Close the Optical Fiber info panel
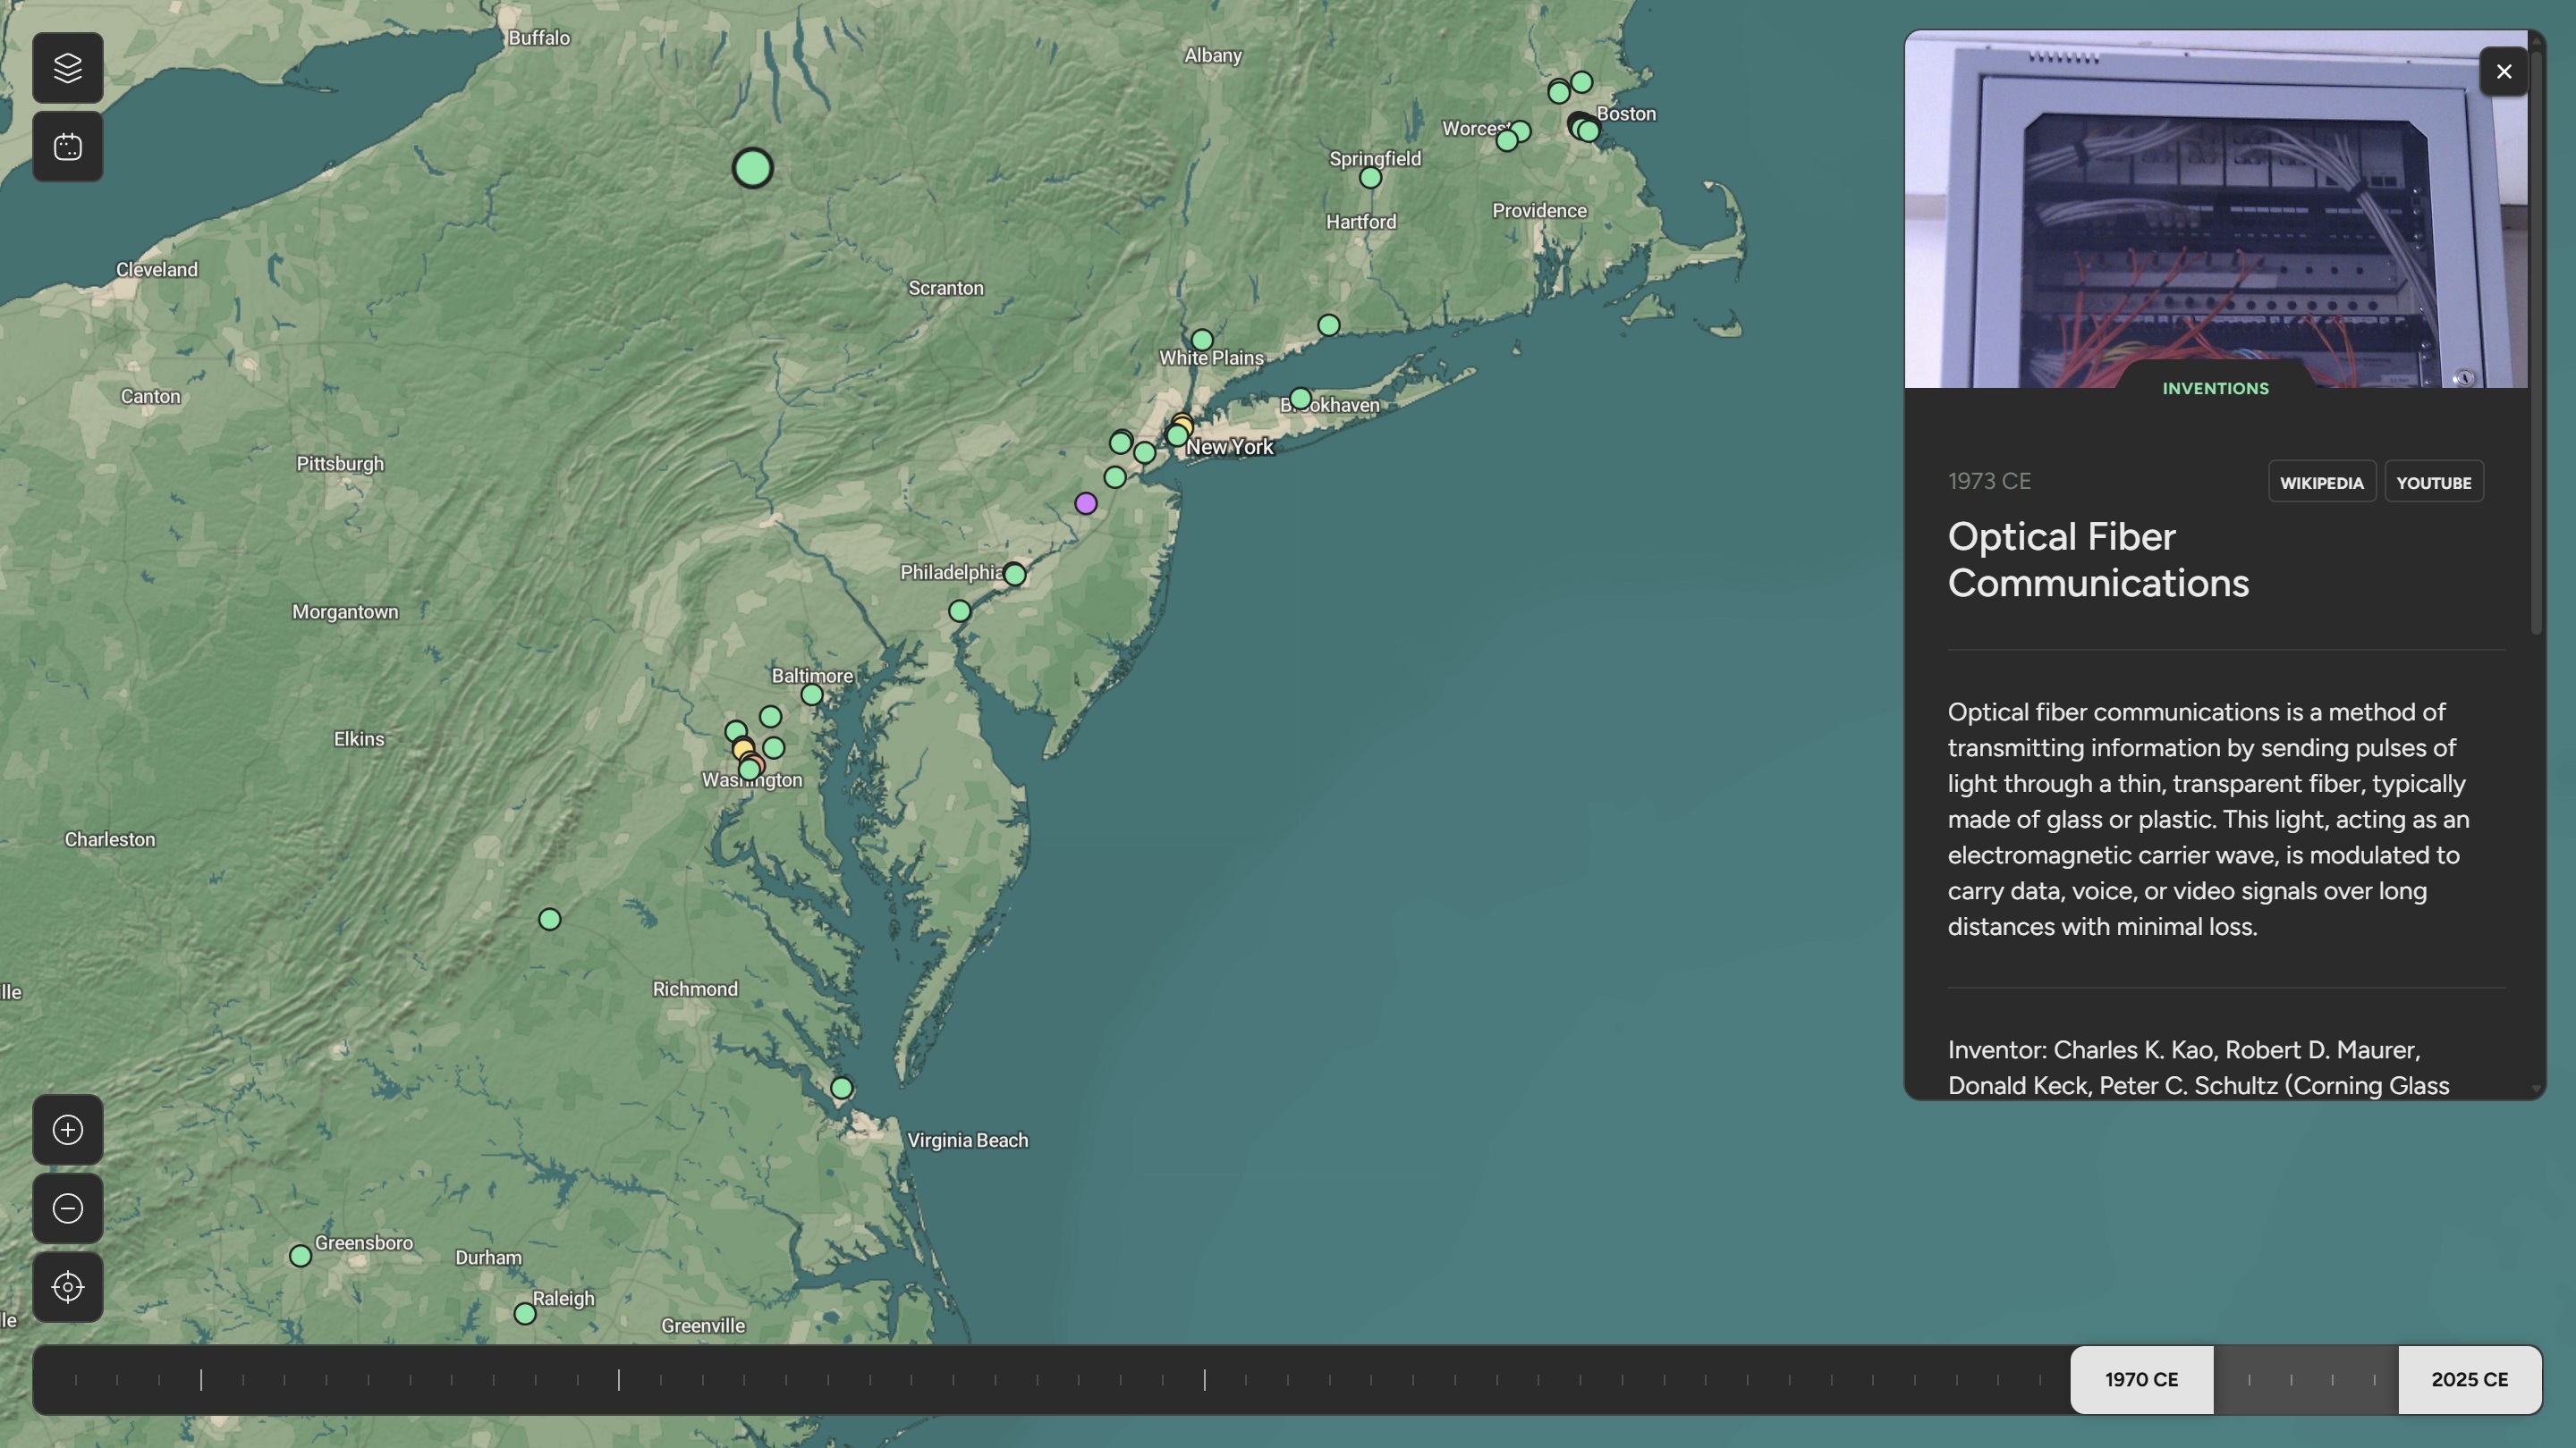 point(2503,72)
